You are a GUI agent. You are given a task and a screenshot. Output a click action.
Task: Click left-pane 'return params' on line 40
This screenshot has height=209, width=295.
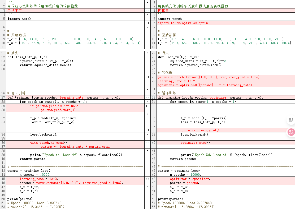pos(32,159)
